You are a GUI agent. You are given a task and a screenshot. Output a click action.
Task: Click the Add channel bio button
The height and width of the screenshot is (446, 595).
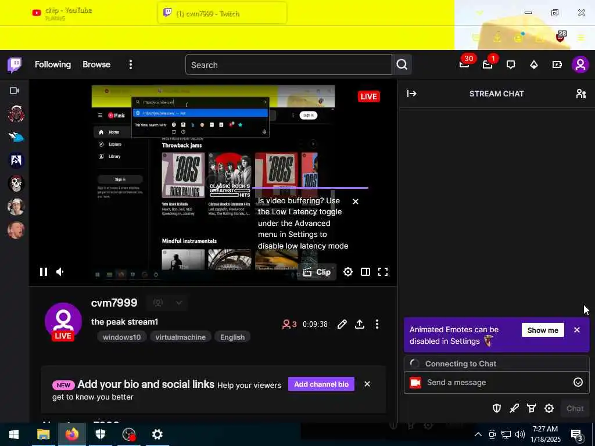pos(321,384)
